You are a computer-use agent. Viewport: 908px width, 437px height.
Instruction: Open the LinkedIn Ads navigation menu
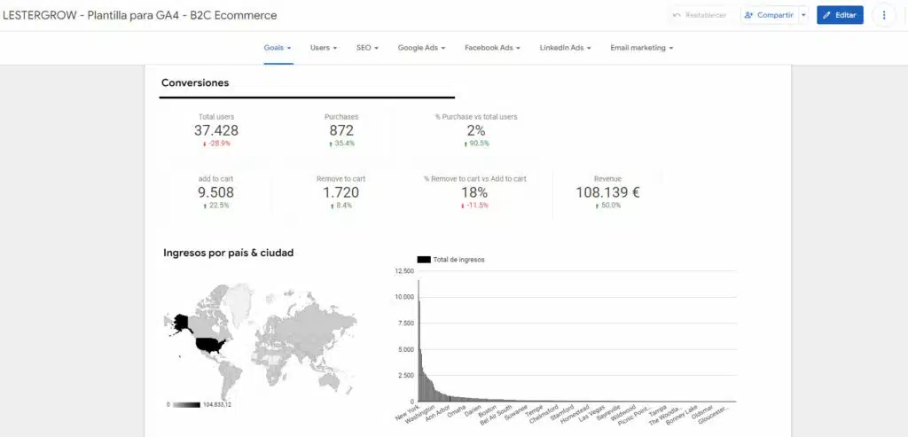[x=565, y=48]
